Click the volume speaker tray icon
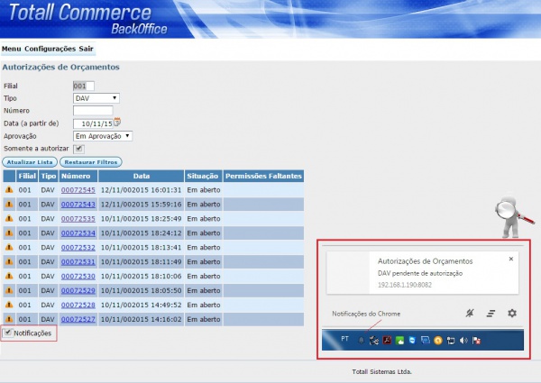Screen dimensions: 541x383 (463, 341)
